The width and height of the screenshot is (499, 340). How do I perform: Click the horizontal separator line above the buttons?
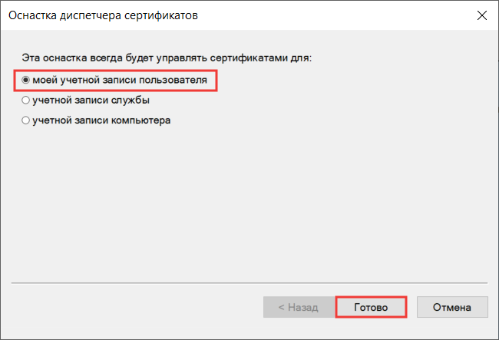tap(249, 282)
